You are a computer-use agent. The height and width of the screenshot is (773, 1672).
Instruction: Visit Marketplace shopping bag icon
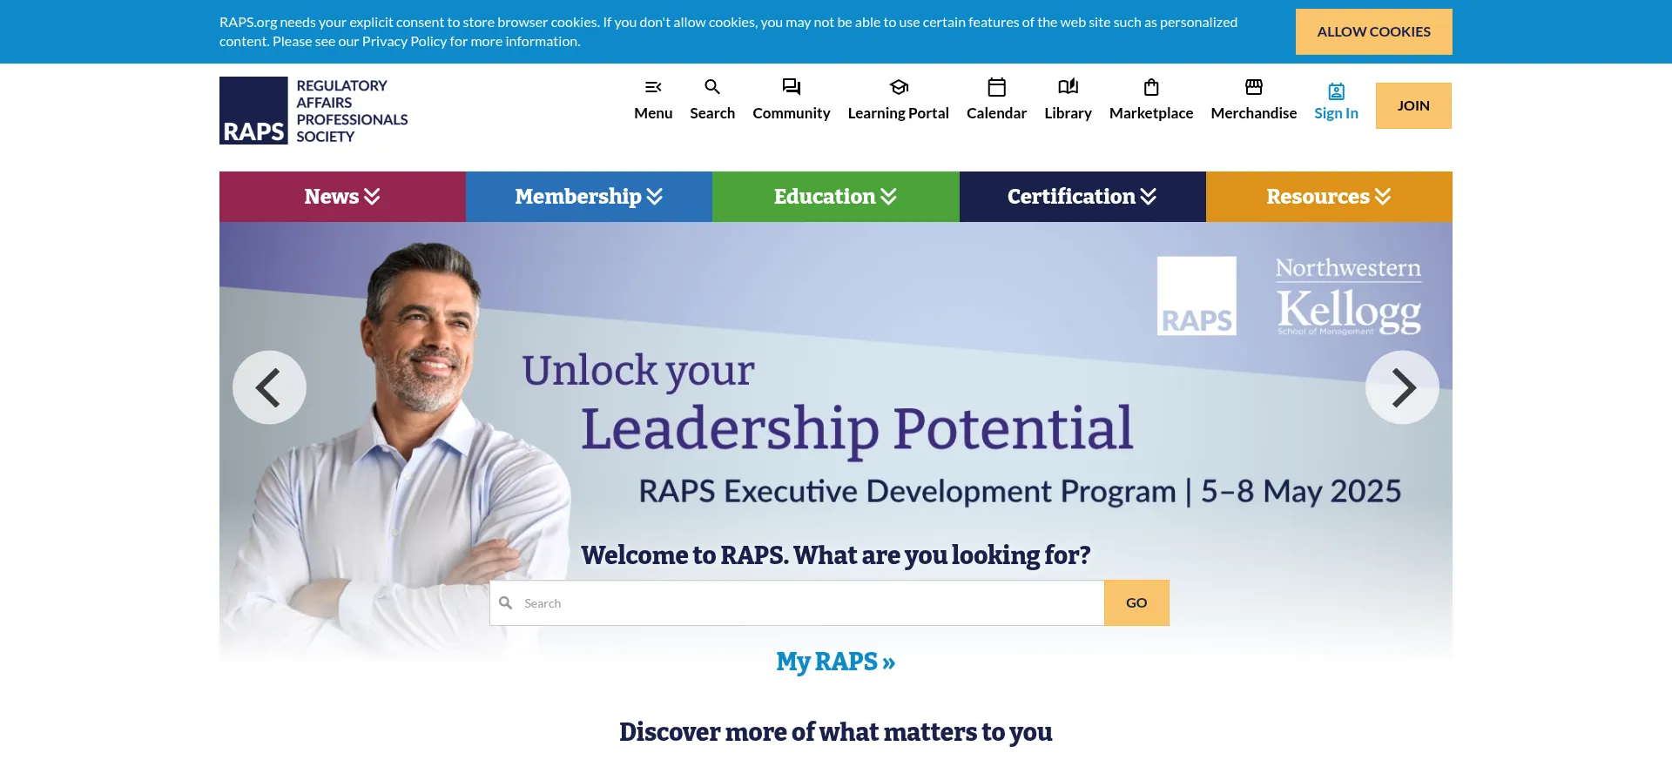coord(1150,88)
